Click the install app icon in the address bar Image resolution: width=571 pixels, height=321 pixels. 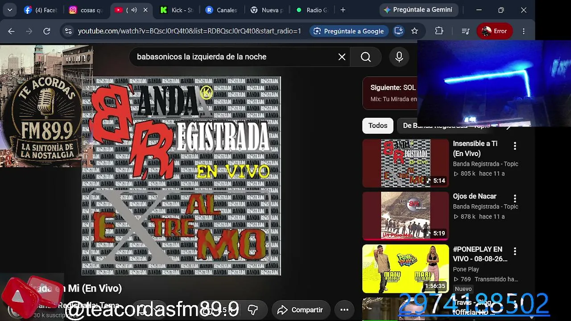point(399,31)
